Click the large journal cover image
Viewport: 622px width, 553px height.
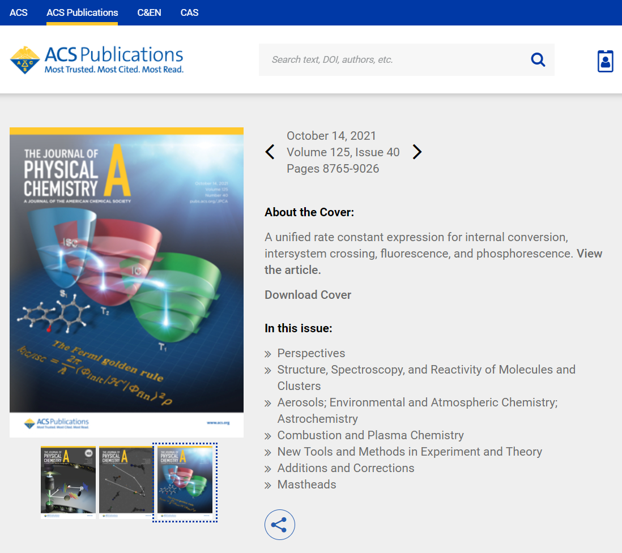coord(126,282)
